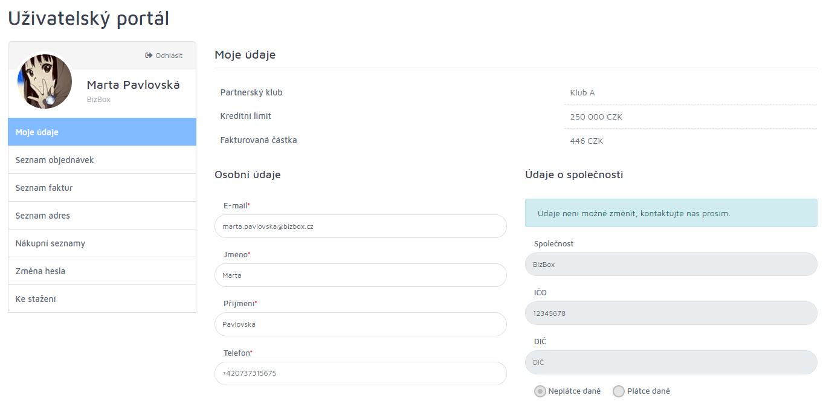829x404 pixels.
Task: Go to Seznam faktur
Action: click(102, 188)
